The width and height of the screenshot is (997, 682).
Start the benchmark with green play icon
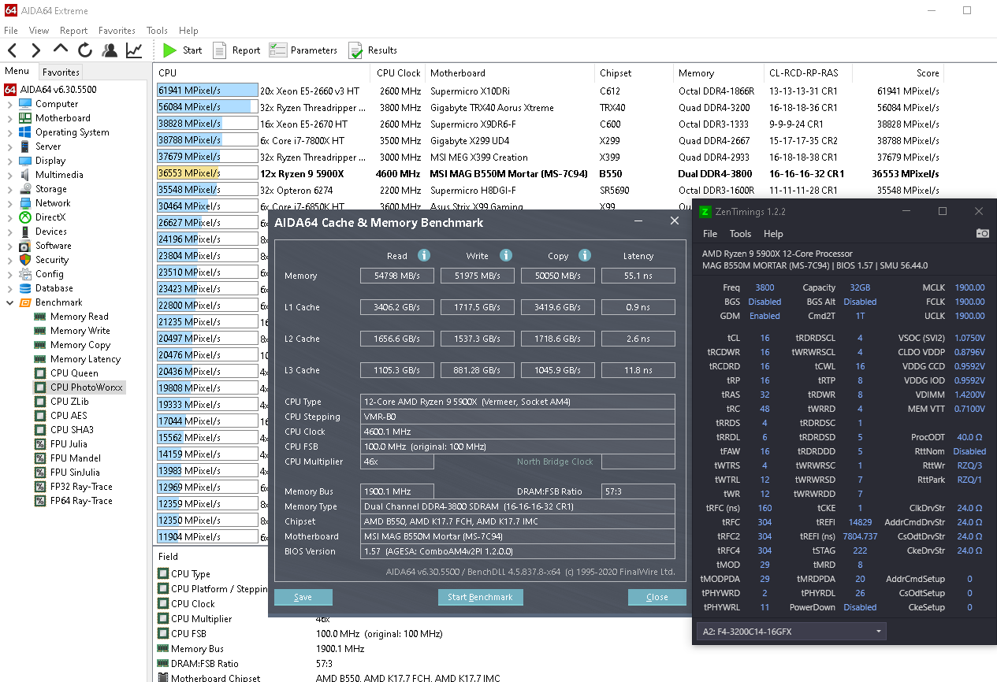tap(182, 50)
